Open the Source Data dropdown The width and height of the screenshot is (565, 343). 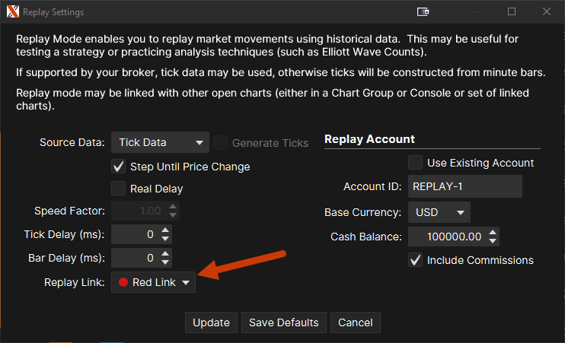(160, 142)
